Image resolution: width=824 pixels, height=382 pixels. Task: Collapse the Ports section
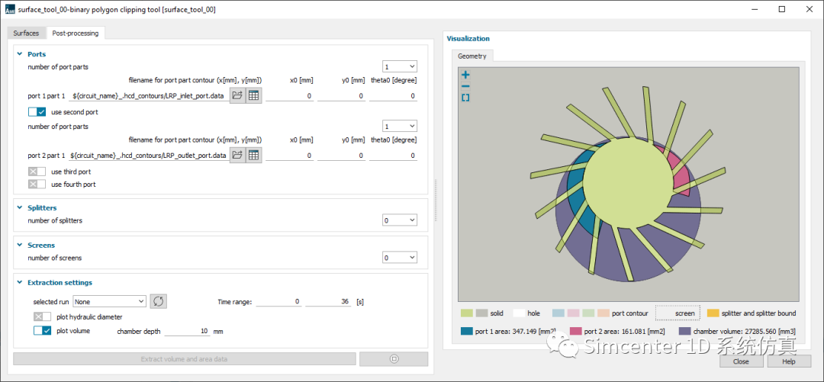(x=19, y=54)
